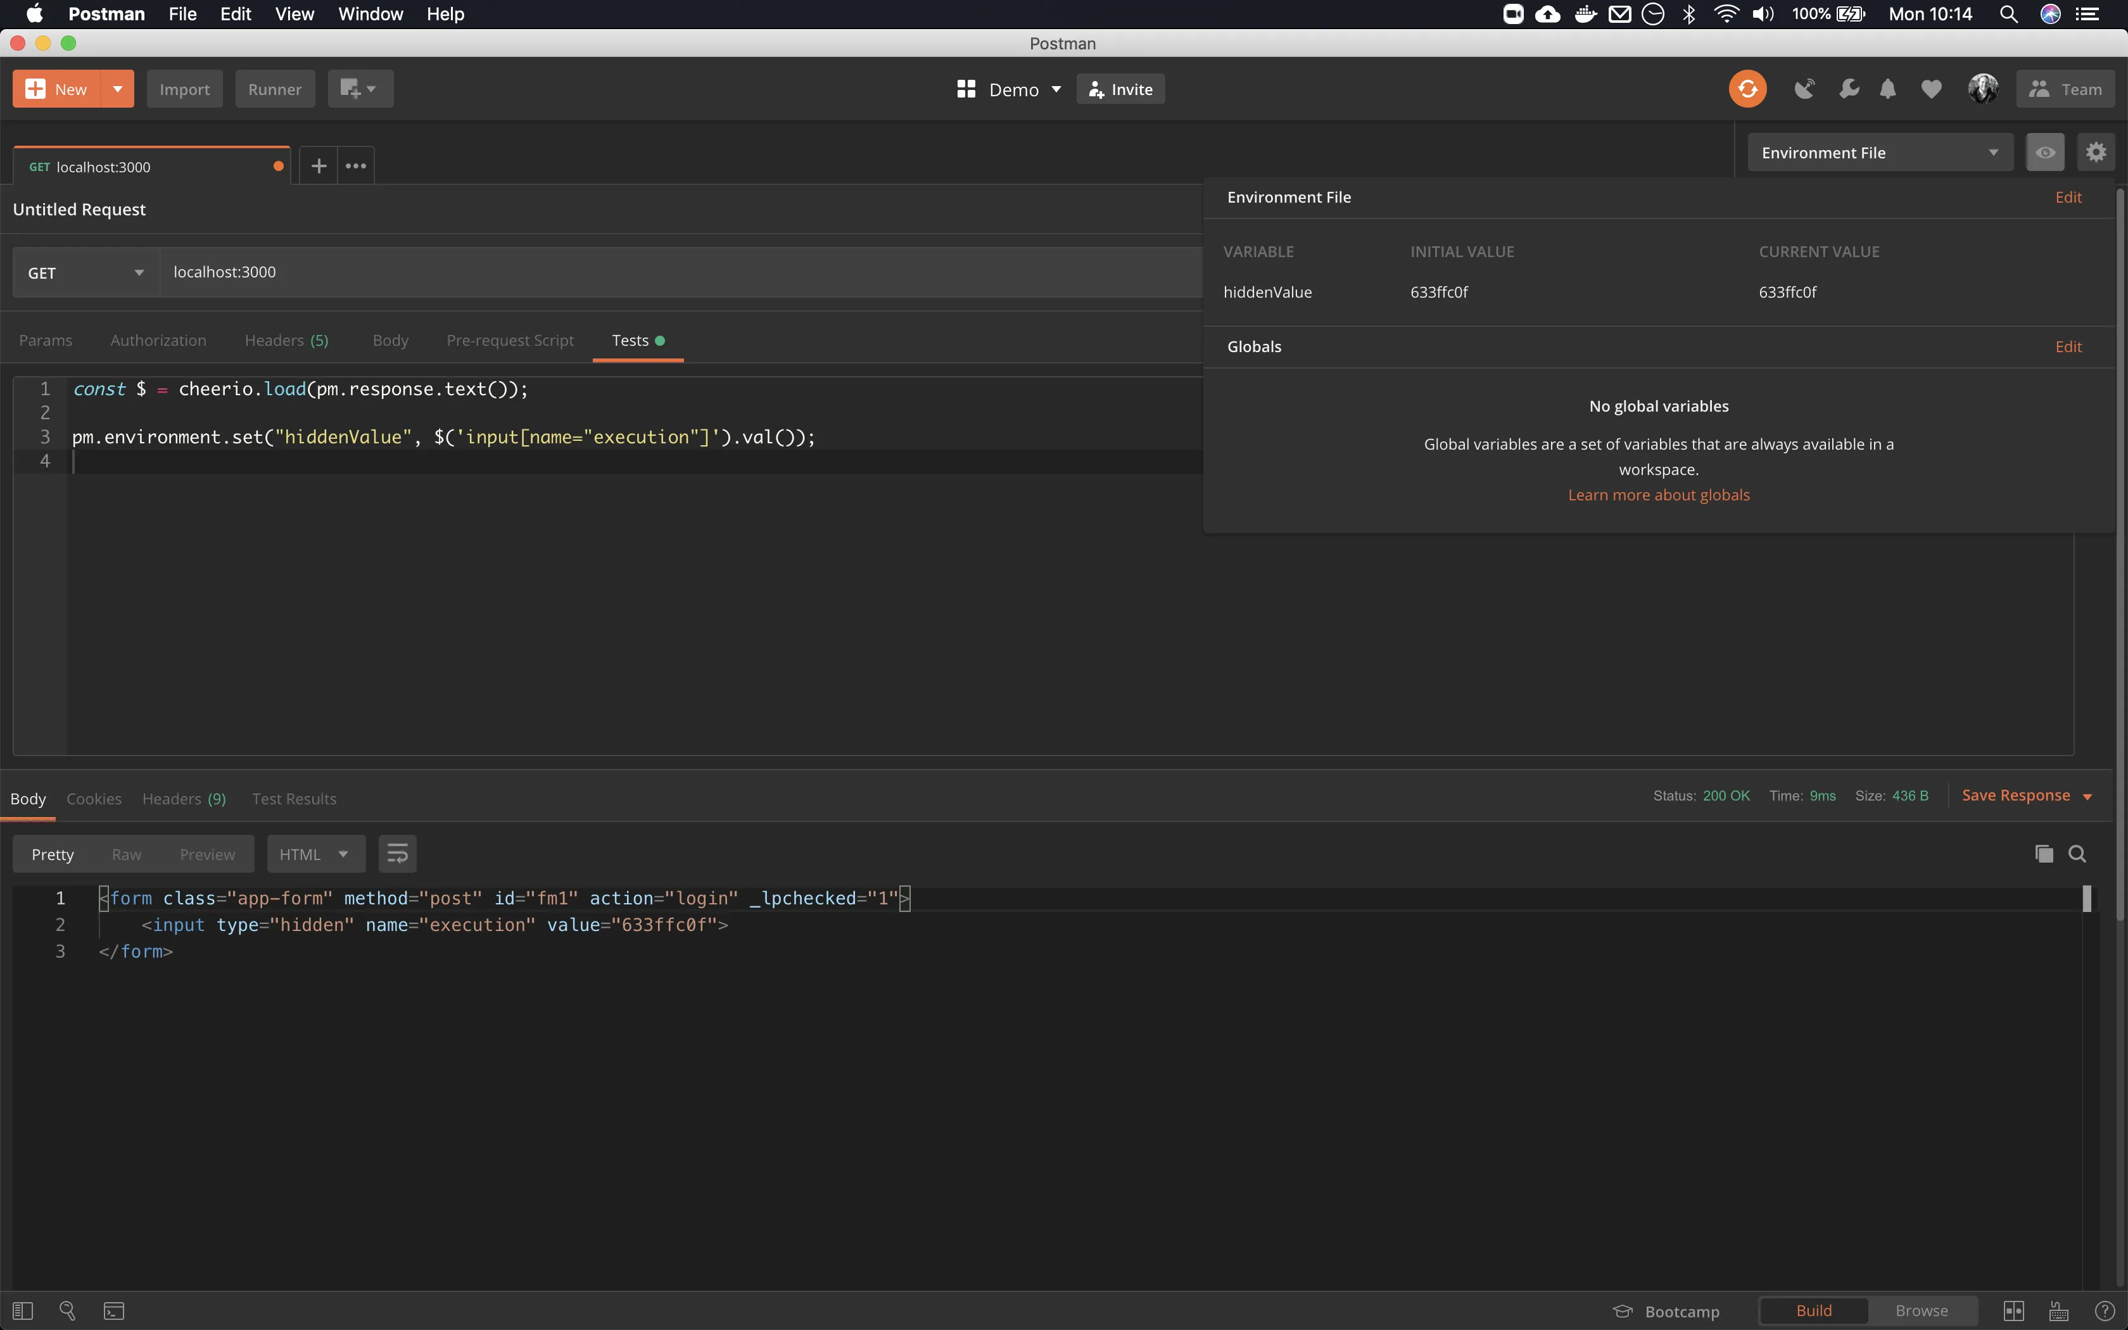Open the HTML format dropdown
The image size is (2128, 1330).
pyautogui.click(x=315, y=854)
